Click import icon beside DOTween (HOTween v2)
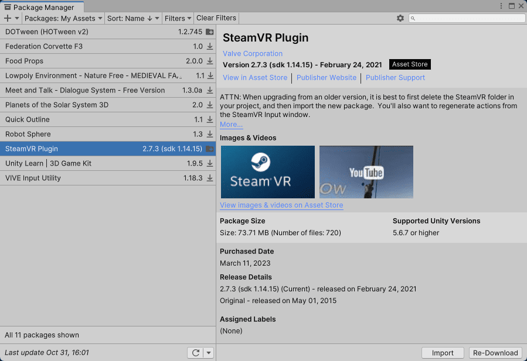The image size is (527, 361). (x=210, y=32)
